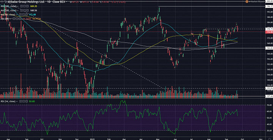Open settings for the MA (200, close) indicator

[24, 10]
